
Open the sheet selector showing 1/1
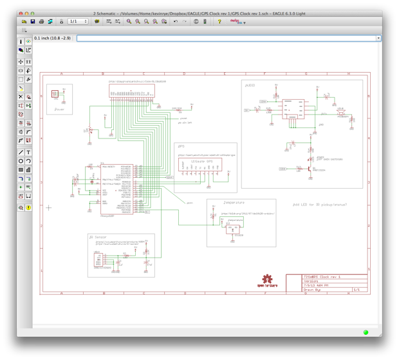click(x=78, y=21)
